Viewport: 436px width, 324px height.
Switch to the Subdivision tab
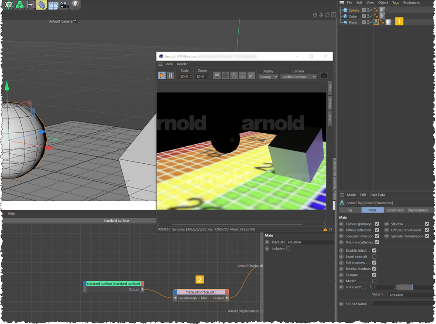395,210
